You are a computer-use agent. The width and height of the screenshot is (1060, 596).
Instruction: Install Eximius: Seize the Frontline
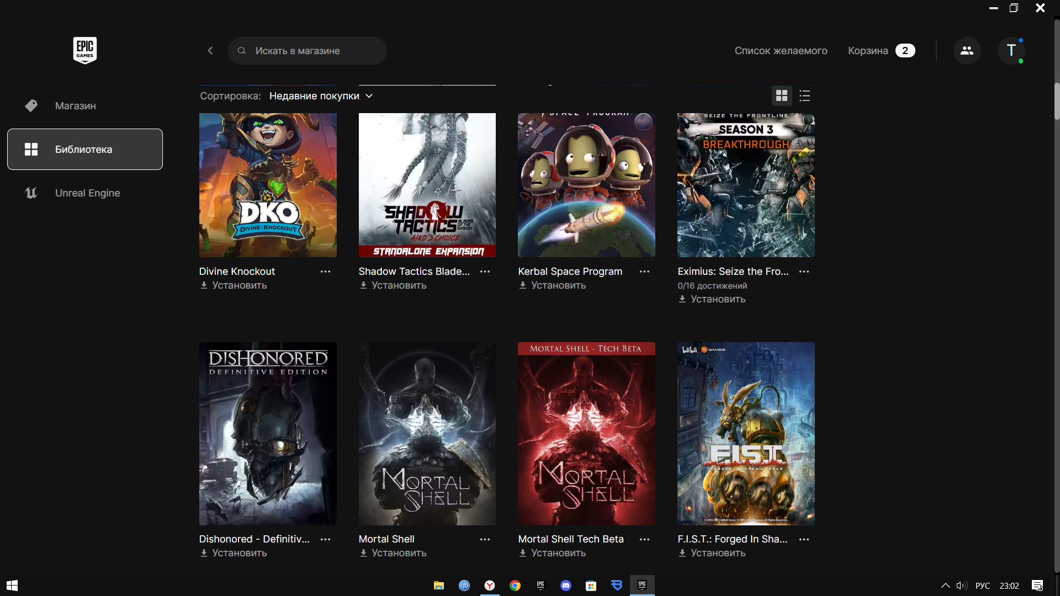(x=712, y=299)
